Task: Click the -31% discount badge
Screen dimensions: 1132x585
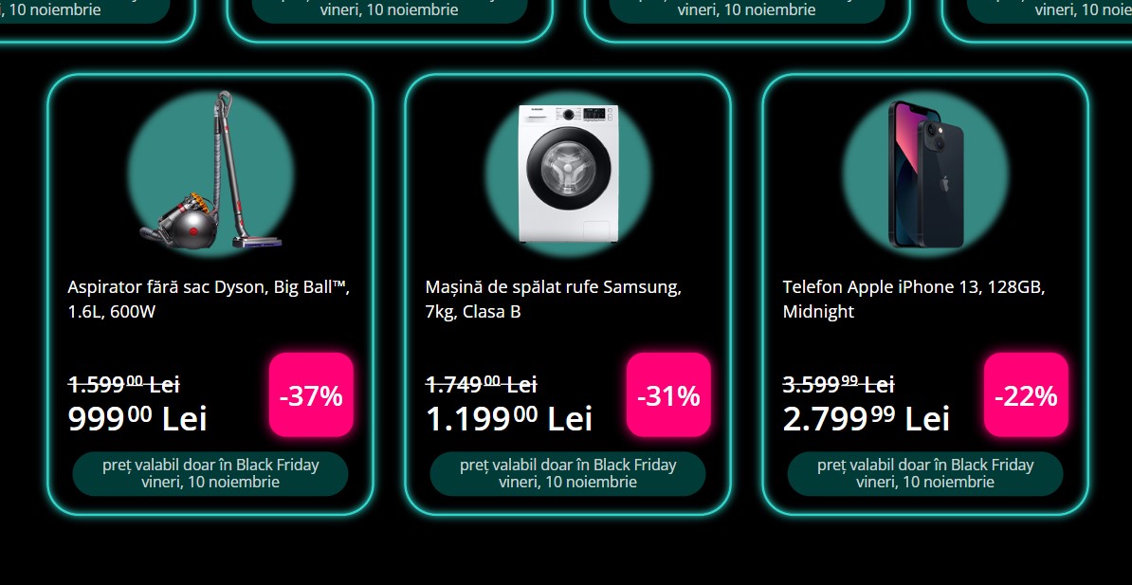Action: tap(668, 395)
